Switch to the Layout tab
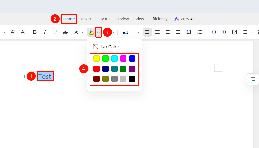This screenshot has width=259, height=148. point(104,19)
